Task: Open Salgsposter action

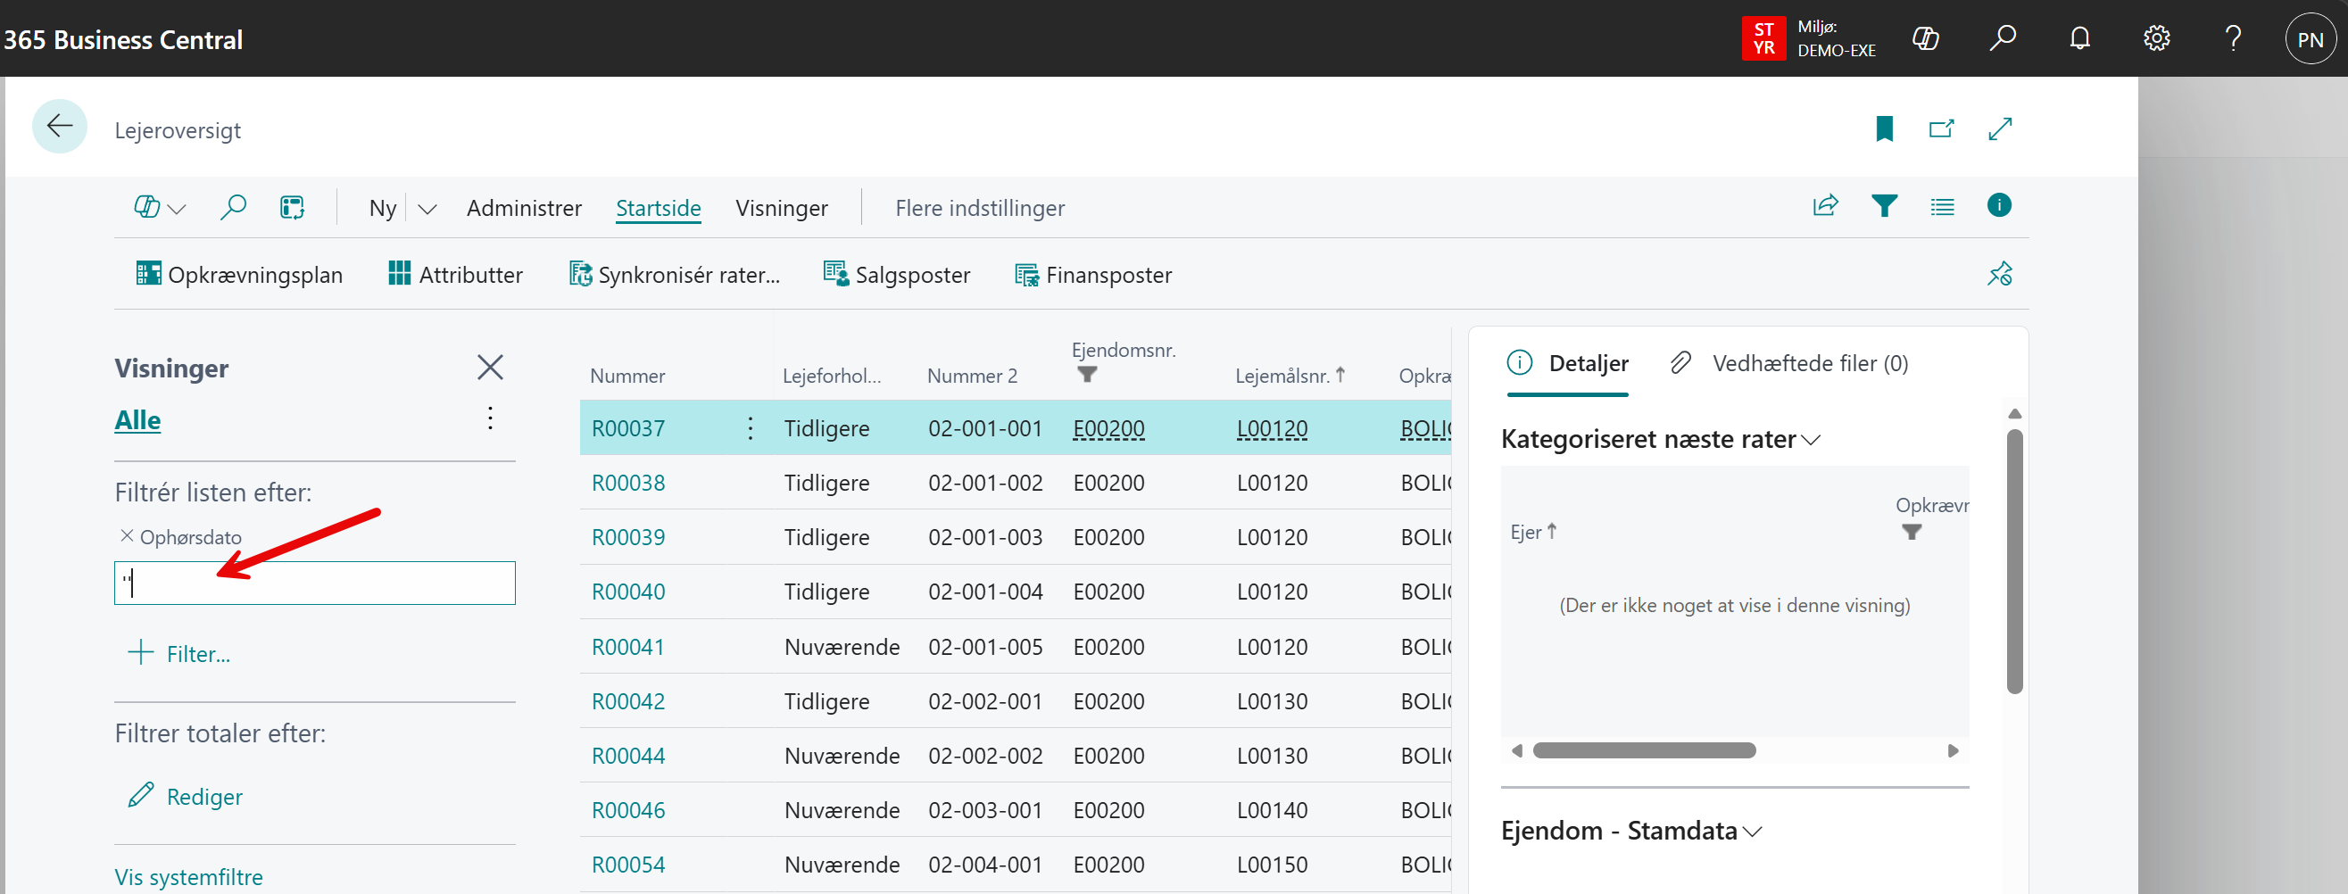Action: [x=896, y=274]
